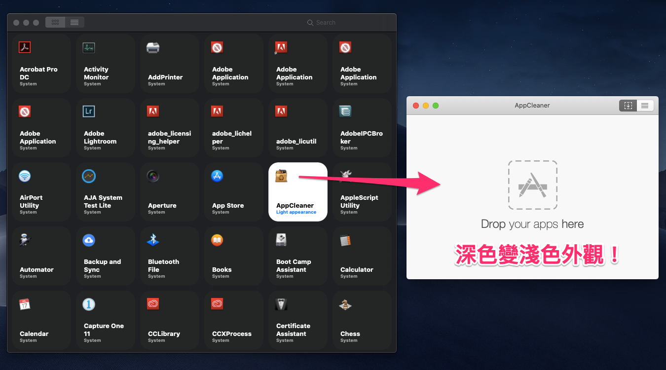Screen dimensions: 666x370
Task: Click the 'CCLibrary' app name
Action: 164,333
